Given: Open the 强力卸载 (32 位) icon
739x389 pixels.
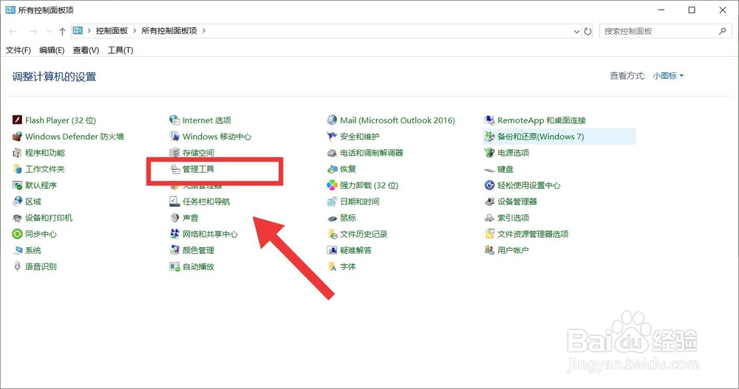Looking at the screenshot, I should tap(333, 185).
